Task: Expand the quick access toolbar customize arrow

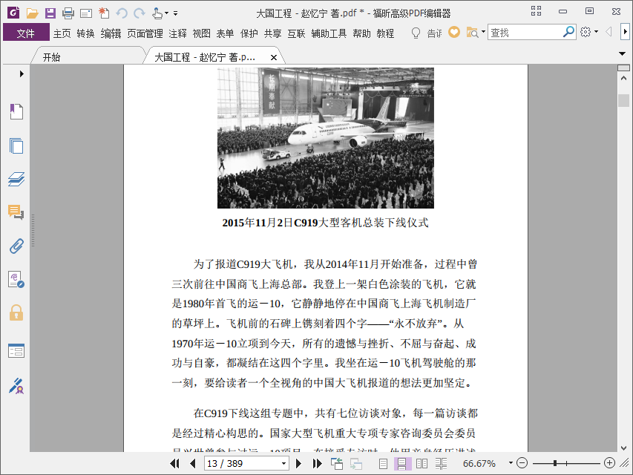Action: (x=176, y=13)
